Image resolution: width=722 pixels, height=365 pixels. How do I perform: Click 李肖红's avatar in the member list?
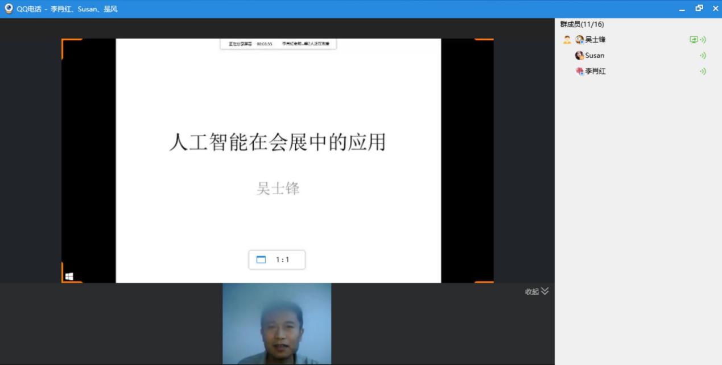[x=579, y=72]
